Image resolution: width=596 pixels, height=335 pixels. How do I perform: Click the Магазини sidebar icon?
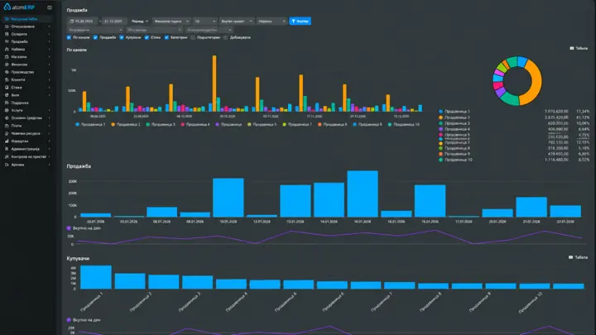point(7,57)
